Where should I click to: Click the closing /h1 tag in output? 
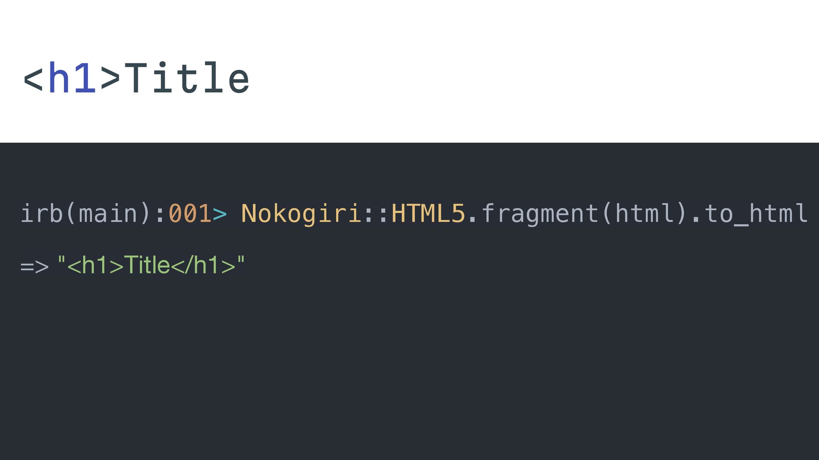203,265
